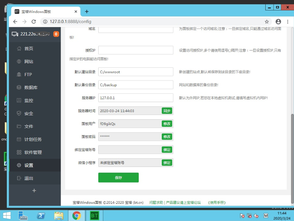View site information icon in address bar
Image resolution: width=294 pixels, height=221 pixels.
(45, 22)
